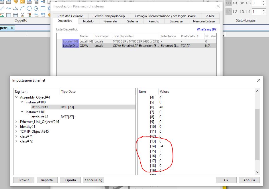269x189 pixels.
Task: Select language L2
Action: pyautogui.click(x=235, y=11)
